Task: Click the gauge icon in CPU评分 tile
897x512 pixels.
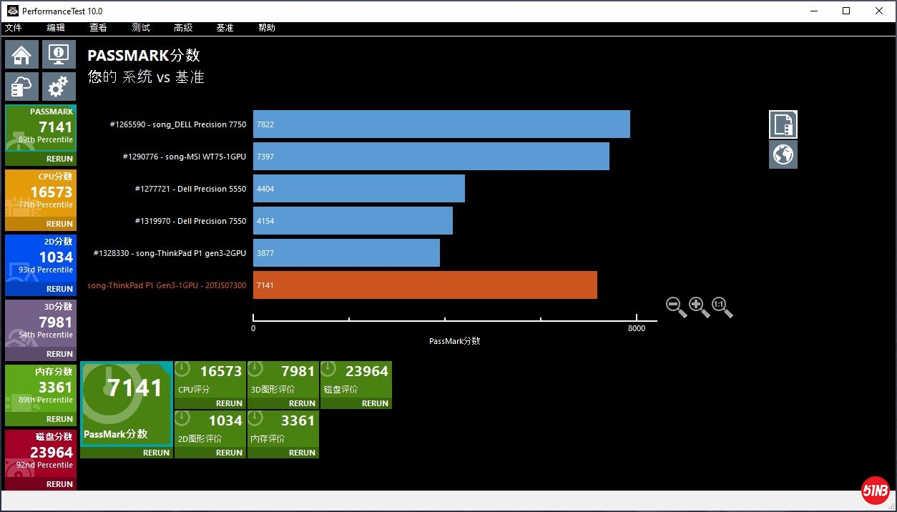Action: click(183, 369)
